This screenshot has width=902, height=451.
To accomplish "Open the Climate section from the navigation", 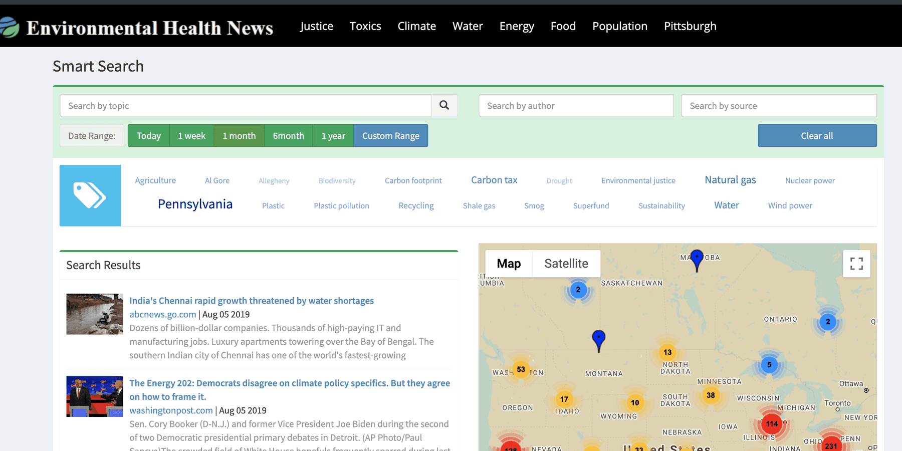I will pyautogui.click(x=416, y=26).
